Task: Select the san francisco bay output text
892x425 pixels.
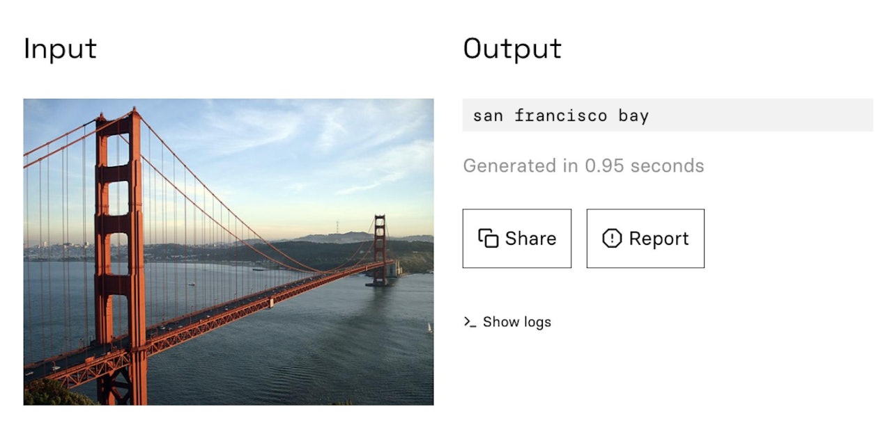Action: tap(561, 115)
